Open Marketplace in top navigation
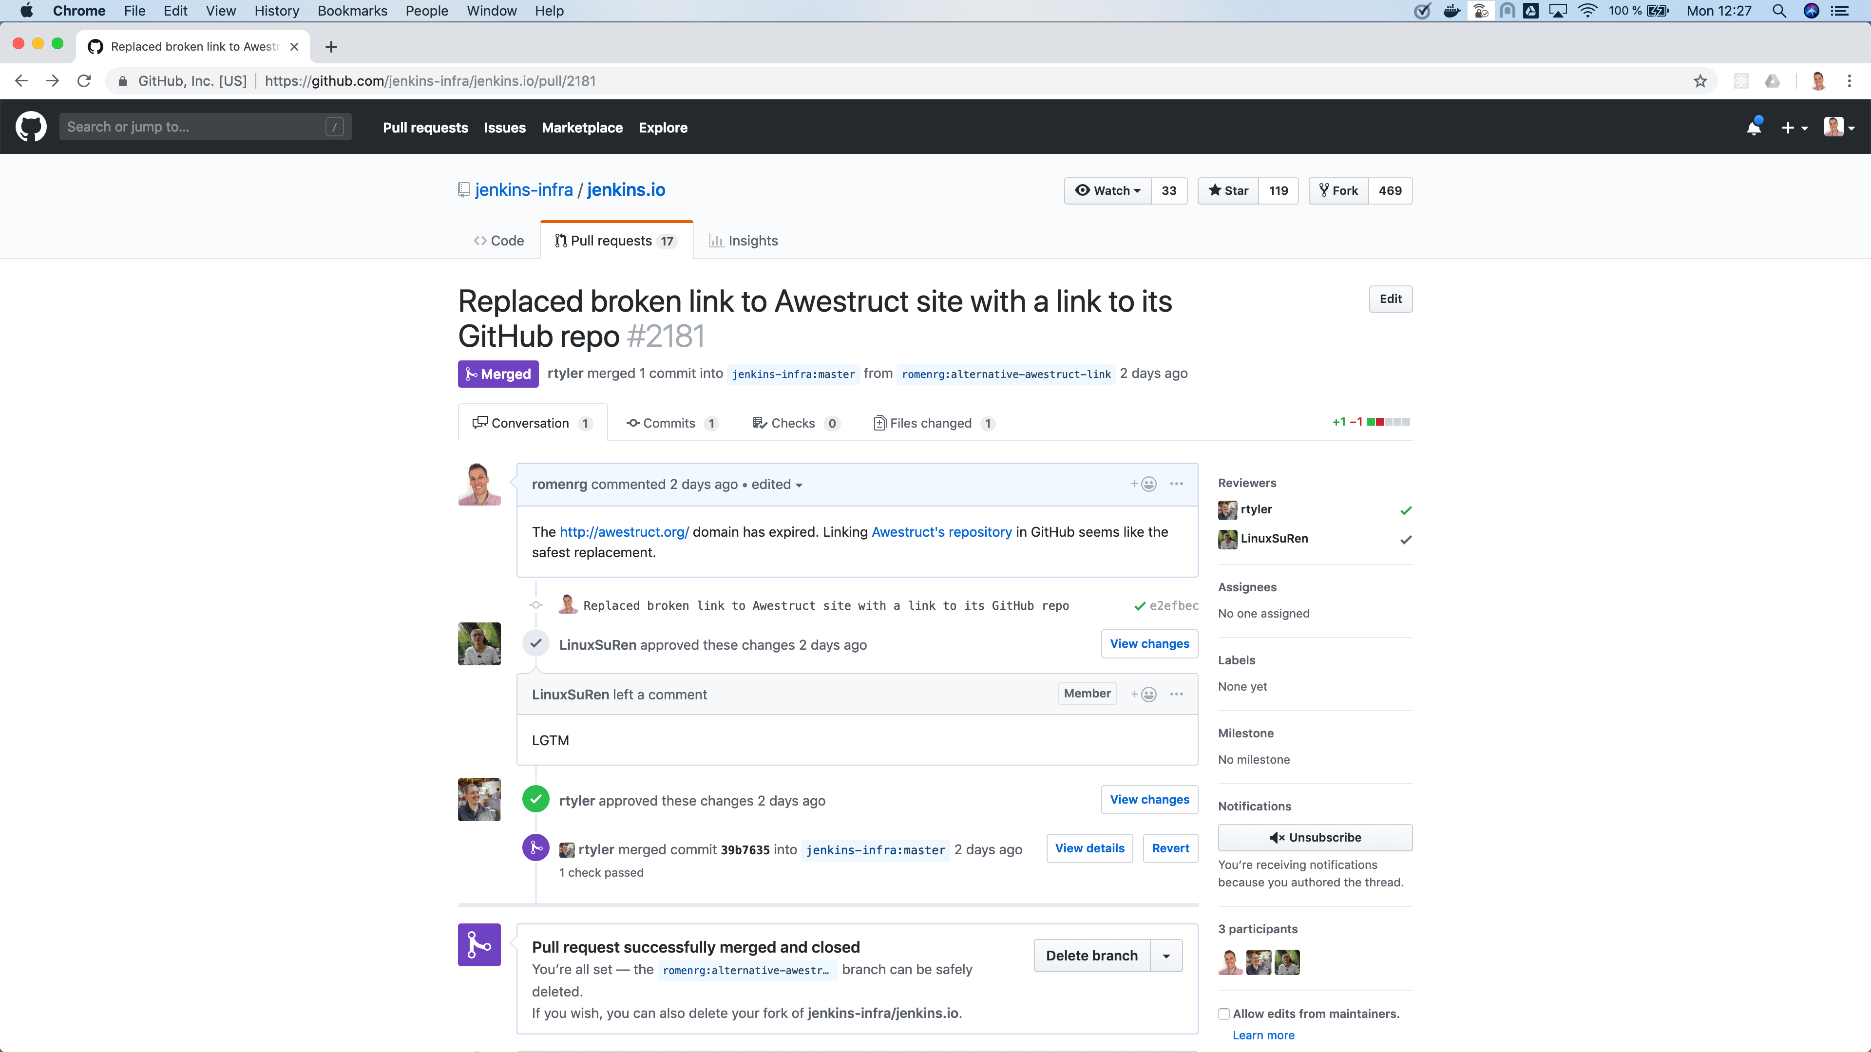 [582, 128]
